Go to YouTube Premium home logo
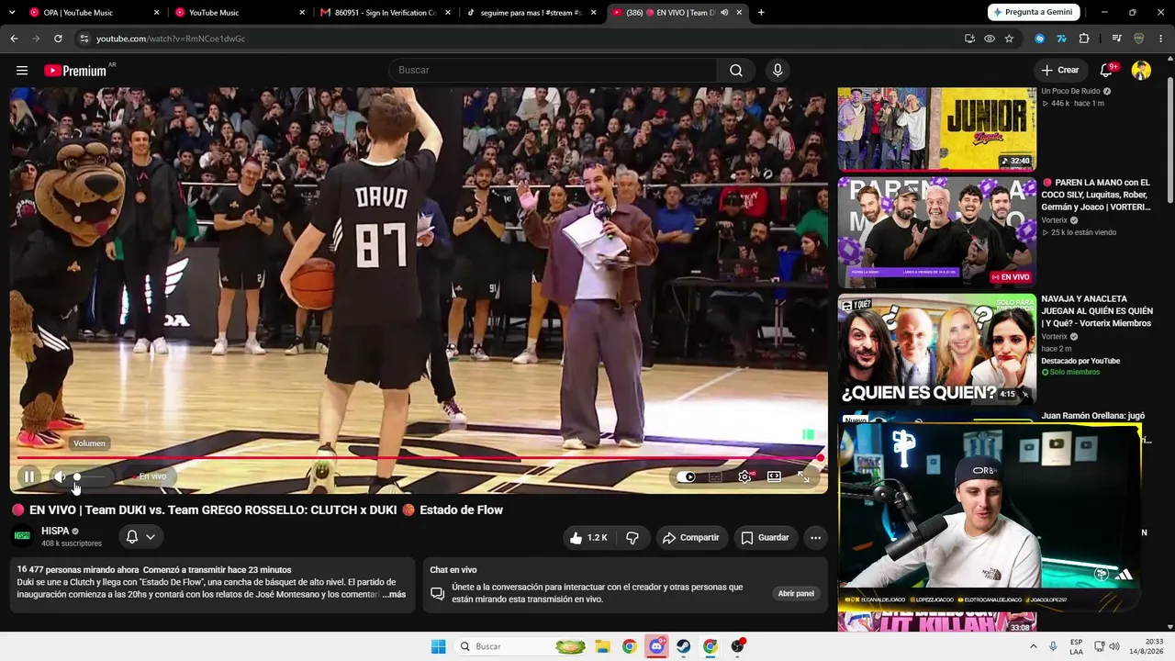Viewport: 1175px width, 661px height. (x=75, y=71)
